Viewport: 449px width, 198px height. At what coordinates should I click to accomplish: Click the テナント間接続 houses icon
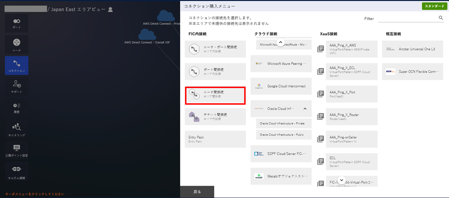click(x=194, y=117)
